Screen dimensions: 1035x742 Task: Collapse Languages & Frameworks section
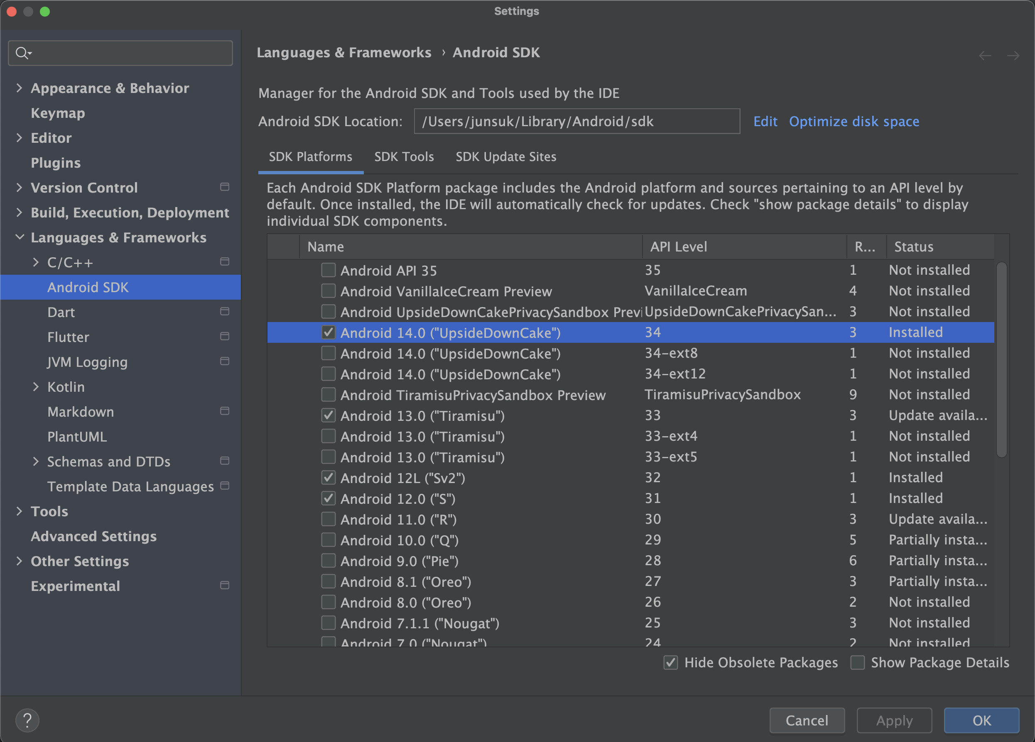(19, 237)
